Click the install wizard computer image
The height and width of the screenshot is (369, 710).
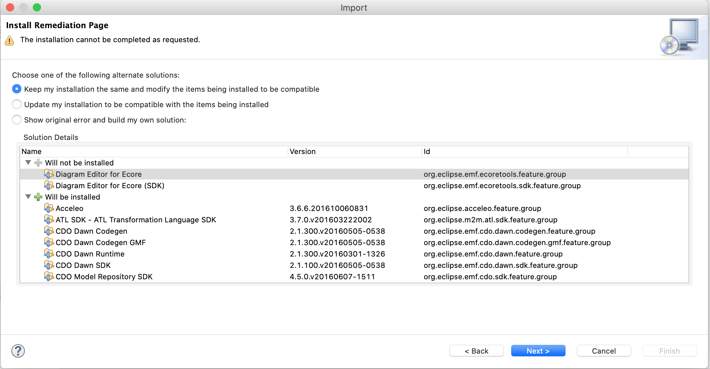click(680, 37)
